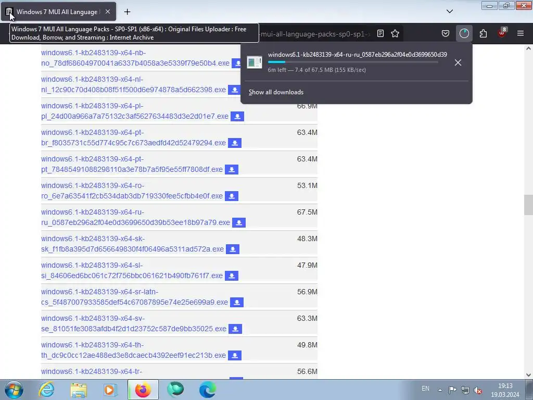533x400 pixels.
Task: Click download icon for pt-pt language pack
Action: click(x=232, y=169)
